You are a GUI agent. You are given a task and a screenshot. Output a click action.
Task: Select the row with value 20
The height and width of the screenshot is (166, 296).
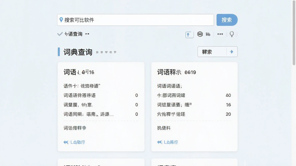click(194, 114)
